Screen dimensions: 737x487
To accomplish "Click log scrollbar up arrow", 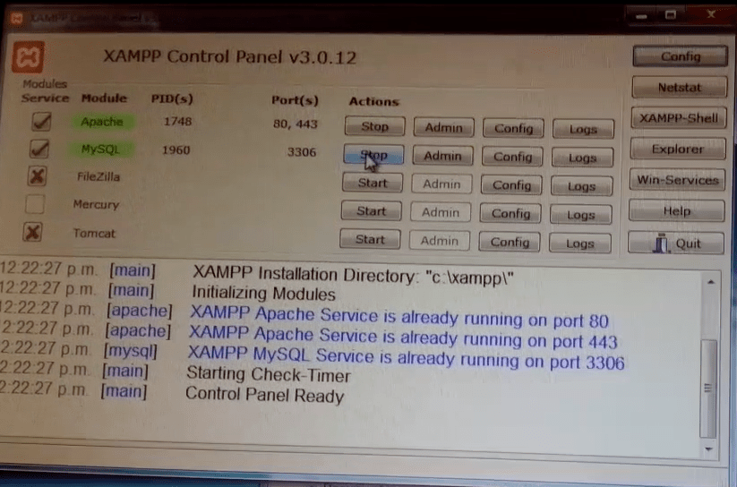I will pyautogui.click(x=711, y=282).
